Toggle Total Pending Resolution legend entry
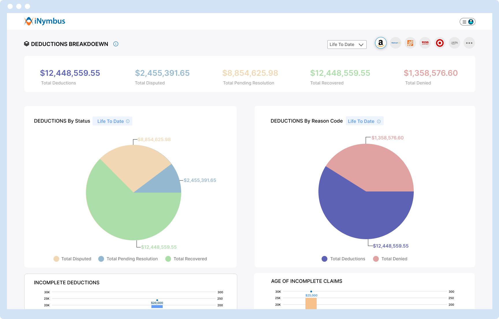499x319 pixels. (x=128, y=259)
